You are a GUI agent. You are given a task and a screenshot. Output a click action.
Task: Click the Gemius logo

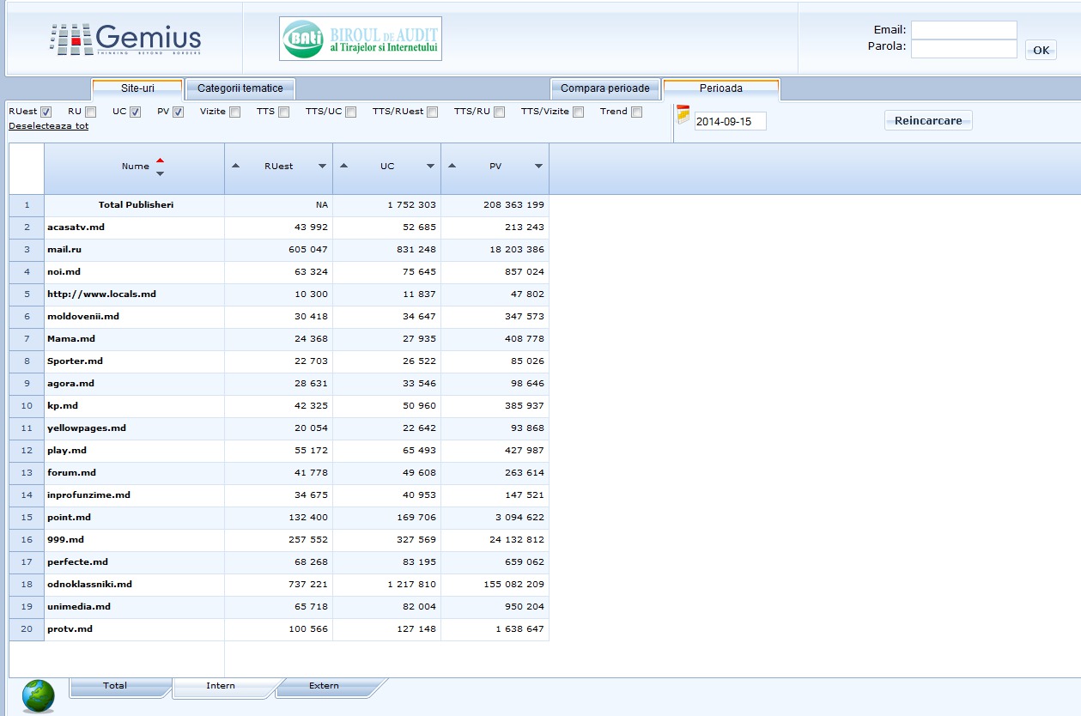click(x=125, y=39)
